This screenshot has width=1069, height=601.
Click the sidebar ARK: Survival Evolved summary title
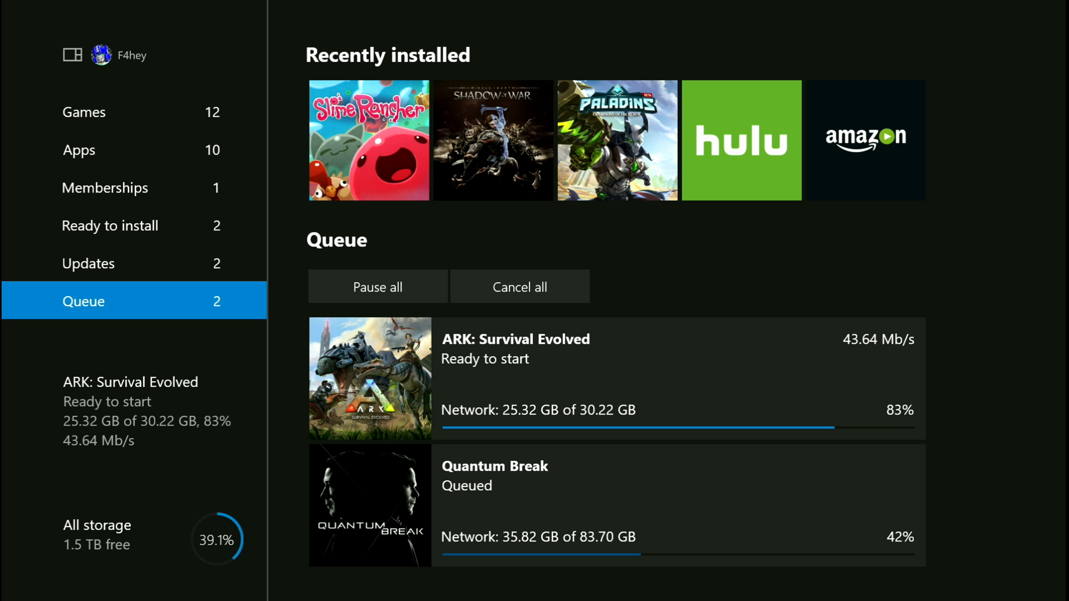coord(130,382)
